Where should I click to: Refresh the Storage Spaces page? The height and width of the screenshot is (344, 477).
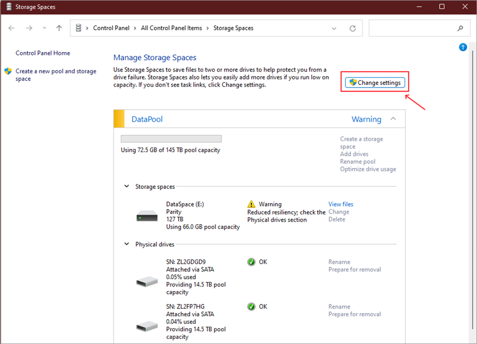[353, 28]
